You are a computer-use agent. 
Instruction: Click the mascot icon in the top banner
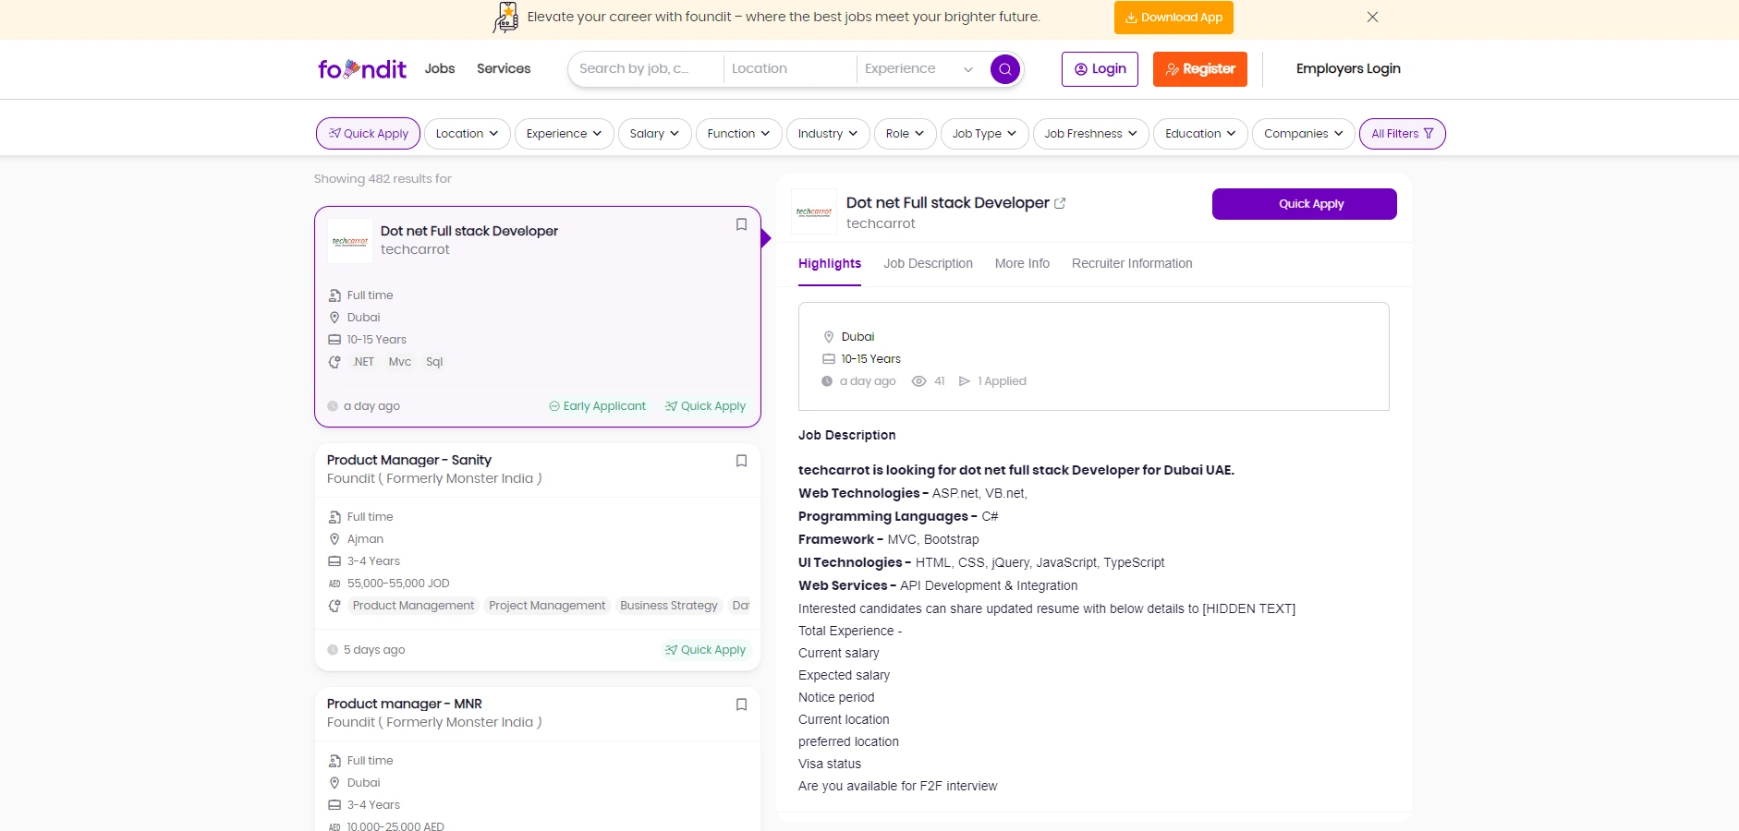(506, 17)
